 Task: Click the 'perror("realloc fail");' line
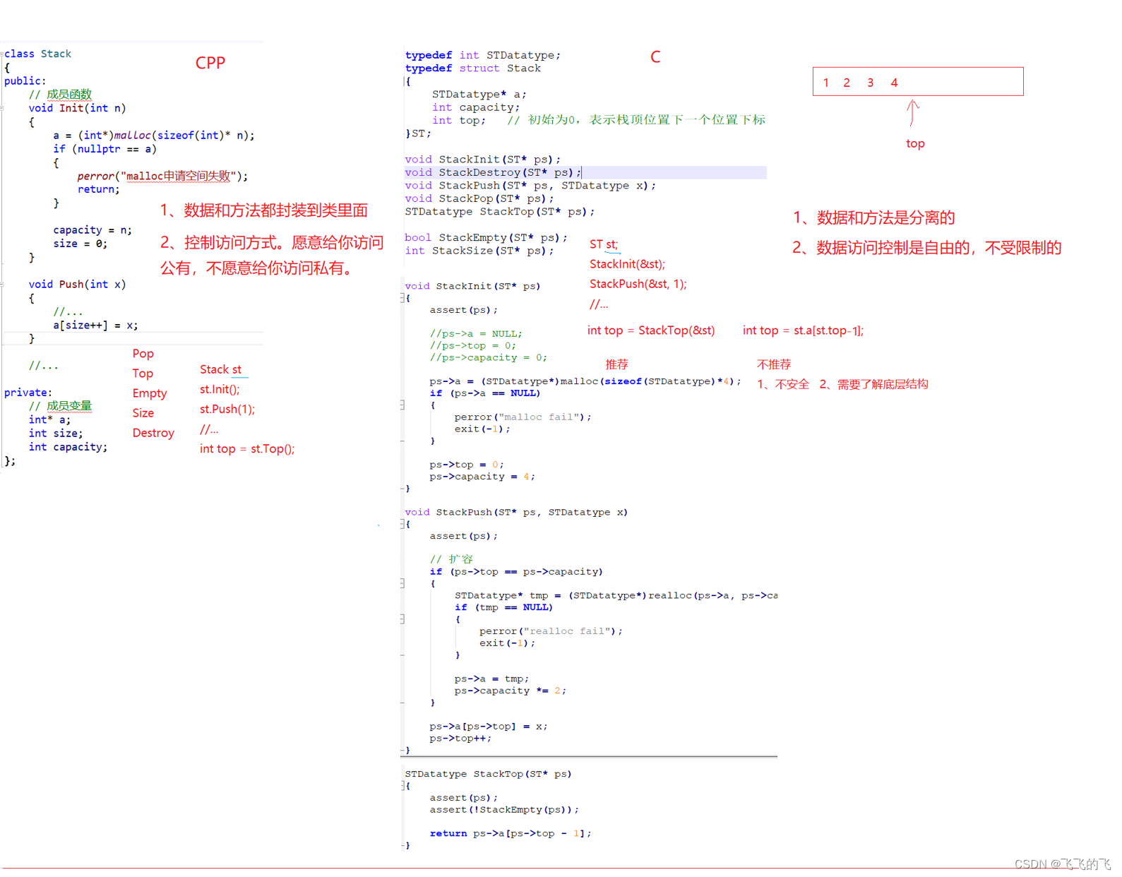[551, 631]
